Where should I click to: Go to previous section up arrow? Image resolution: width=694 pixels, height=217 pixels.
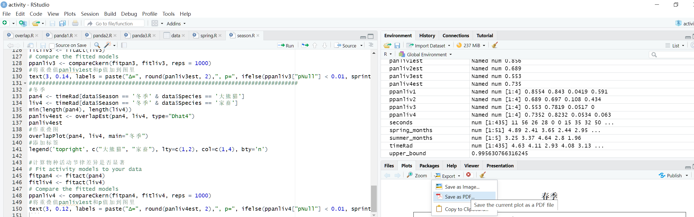click(x=315, y=45)
